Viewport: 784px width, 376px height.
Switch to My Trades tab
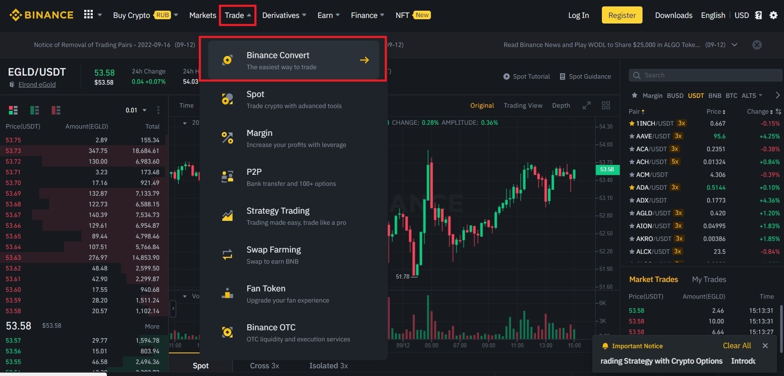[x=709, y=279]
